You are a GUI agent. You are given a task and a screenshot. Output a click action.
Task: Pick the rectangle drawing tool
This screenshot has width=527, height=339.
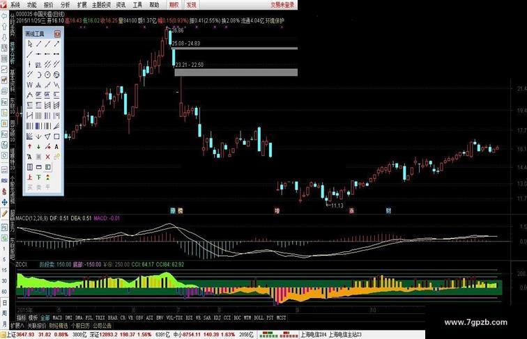[56, 136]
